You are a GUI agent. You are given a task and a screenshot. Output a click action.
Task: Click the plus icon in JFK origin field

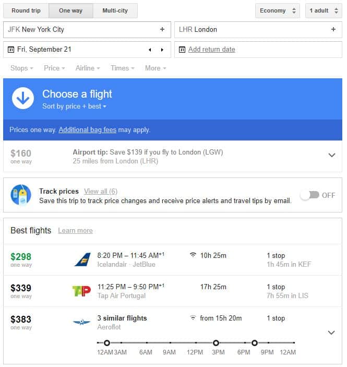162,29
